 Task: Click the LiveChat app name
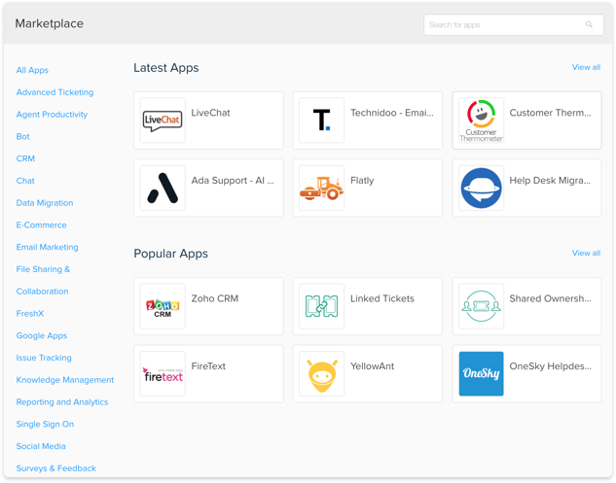(210, 113)
